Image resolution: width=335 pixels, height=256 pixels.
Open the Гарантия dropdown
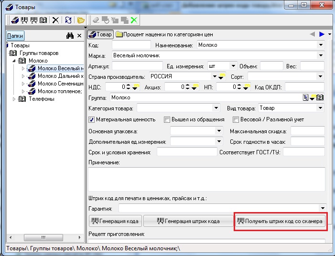coord(323,208)
